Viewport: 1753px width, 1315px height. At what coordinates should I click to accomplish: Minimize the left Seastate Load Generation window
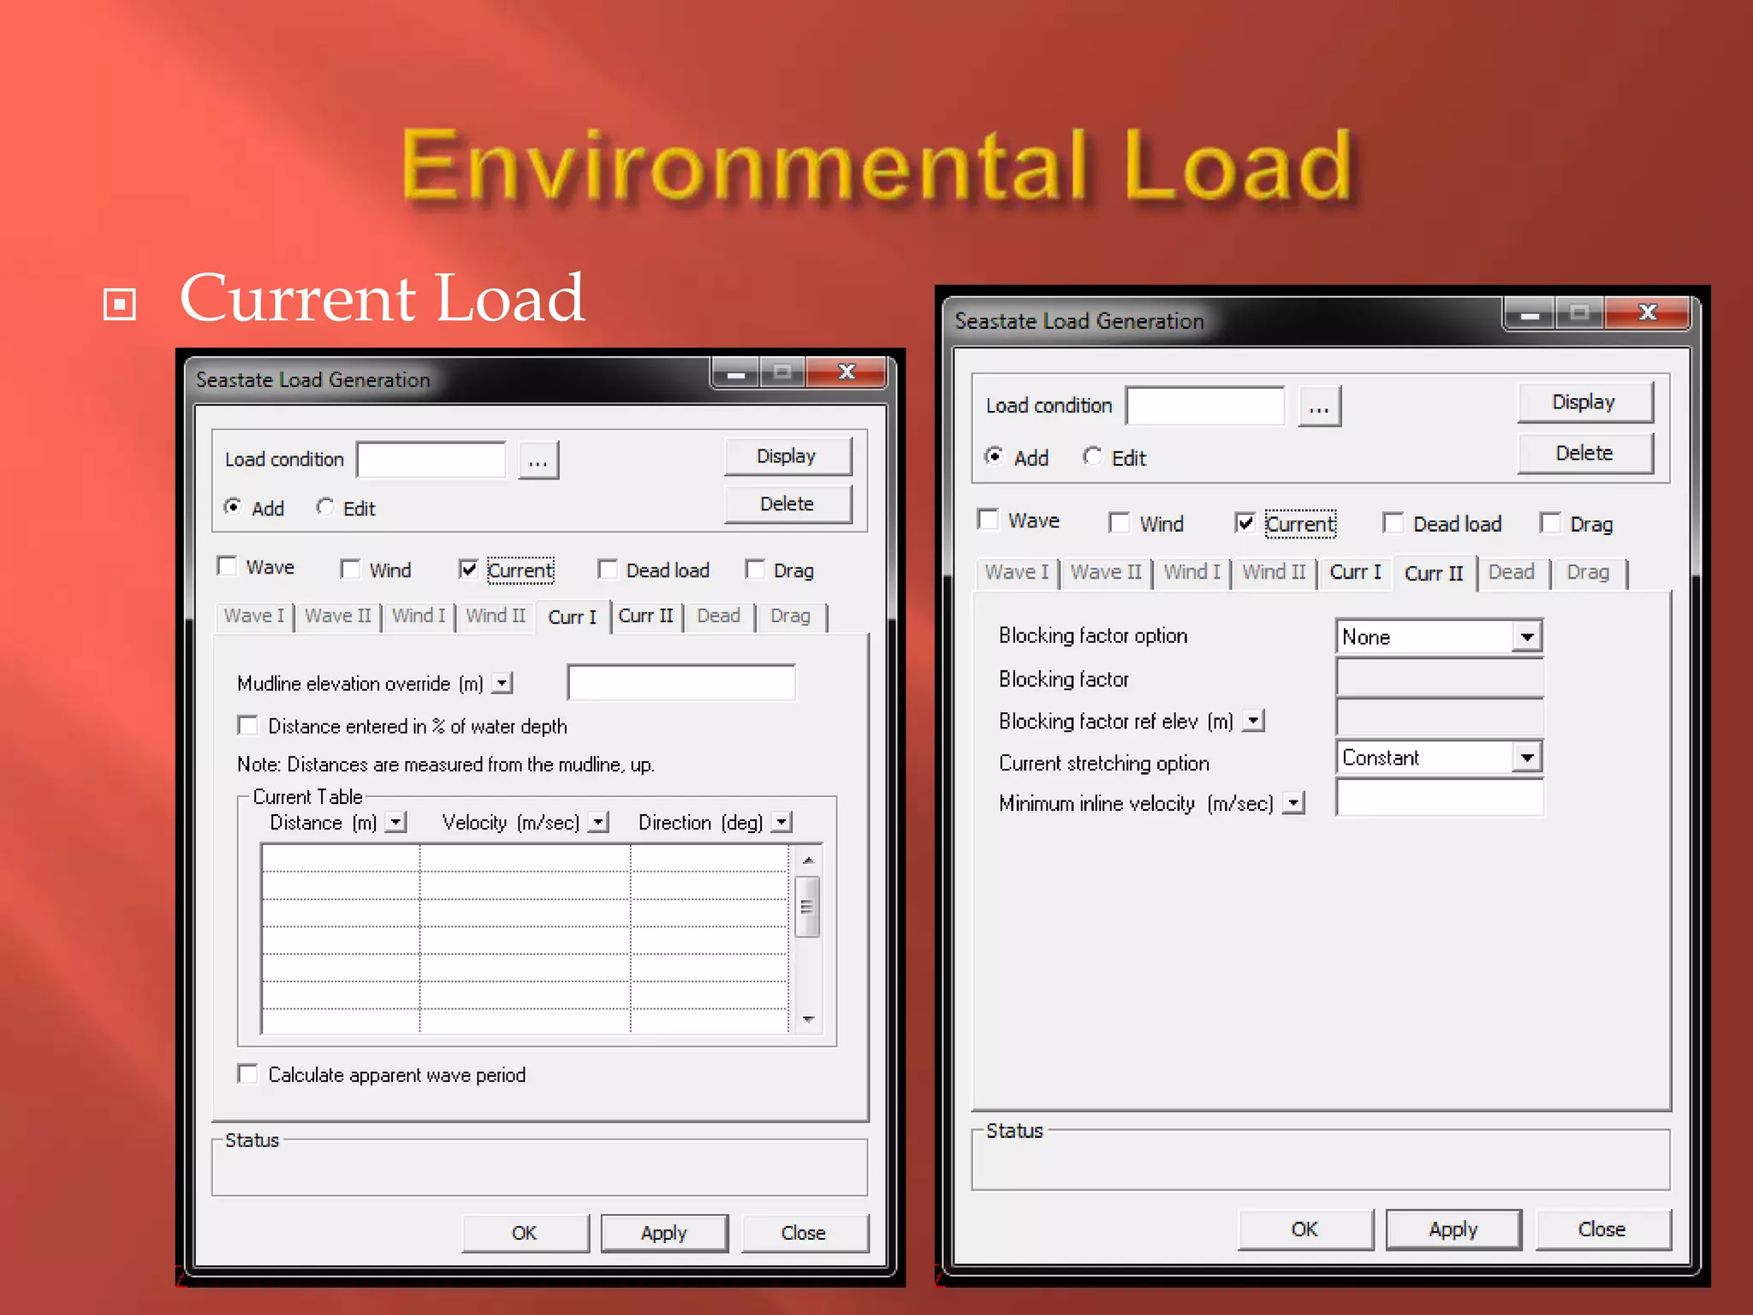735,373
